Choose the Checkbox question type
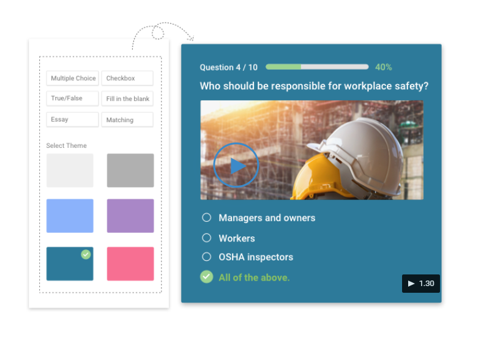Viewport: 481px width, 338px height. tap(127, 78)
